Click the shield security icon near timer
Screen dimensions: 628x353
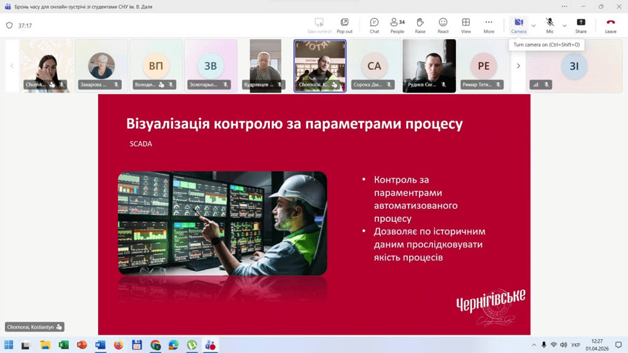click(x=9, y=26)
